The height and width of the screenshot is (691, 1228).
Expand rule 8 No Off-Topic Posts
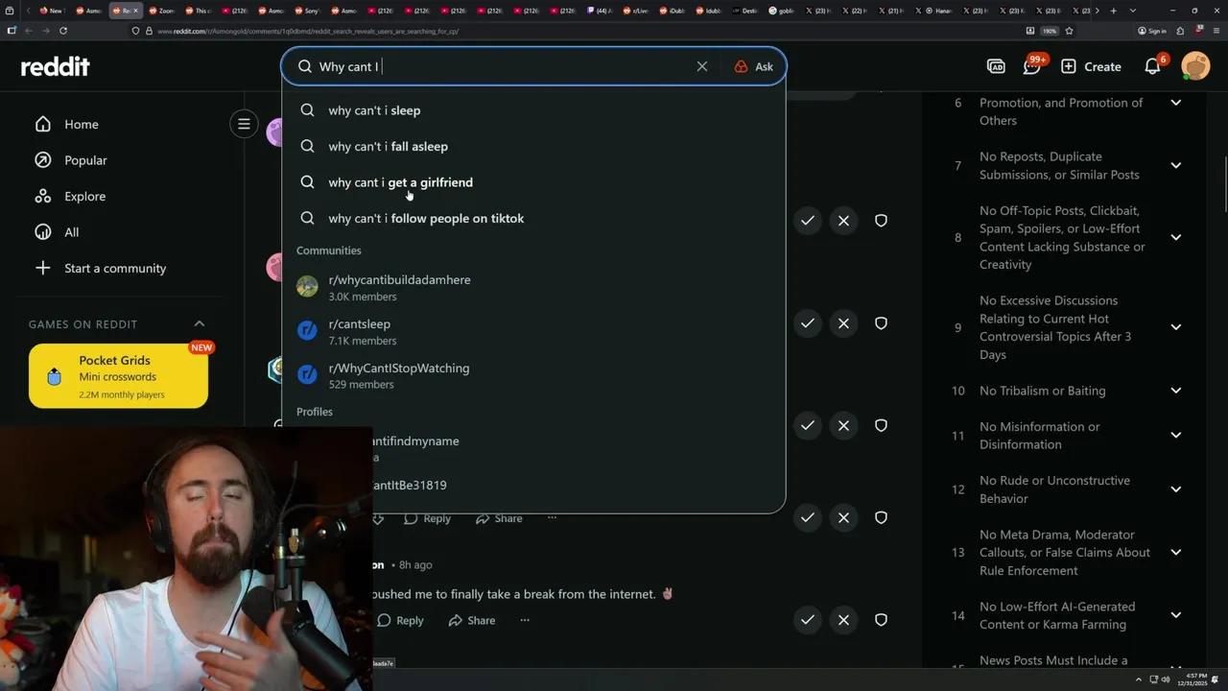(x=1175, y=237)
